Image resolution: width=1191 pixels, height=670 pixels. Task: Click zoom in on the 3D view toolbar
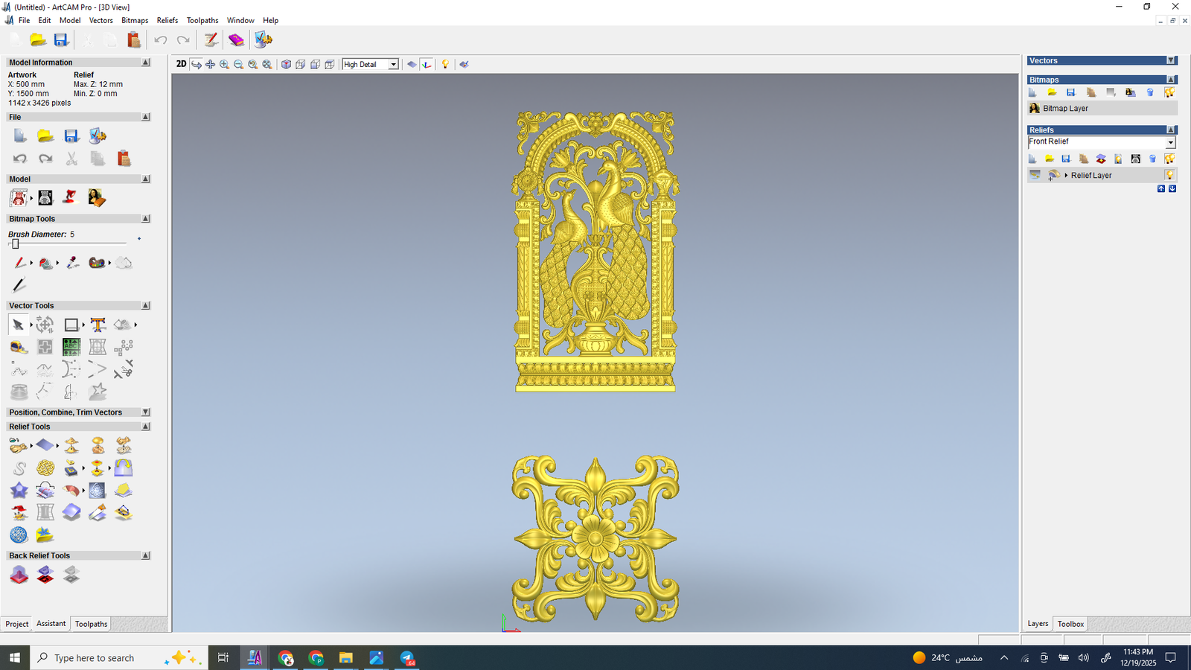point(224,65)
